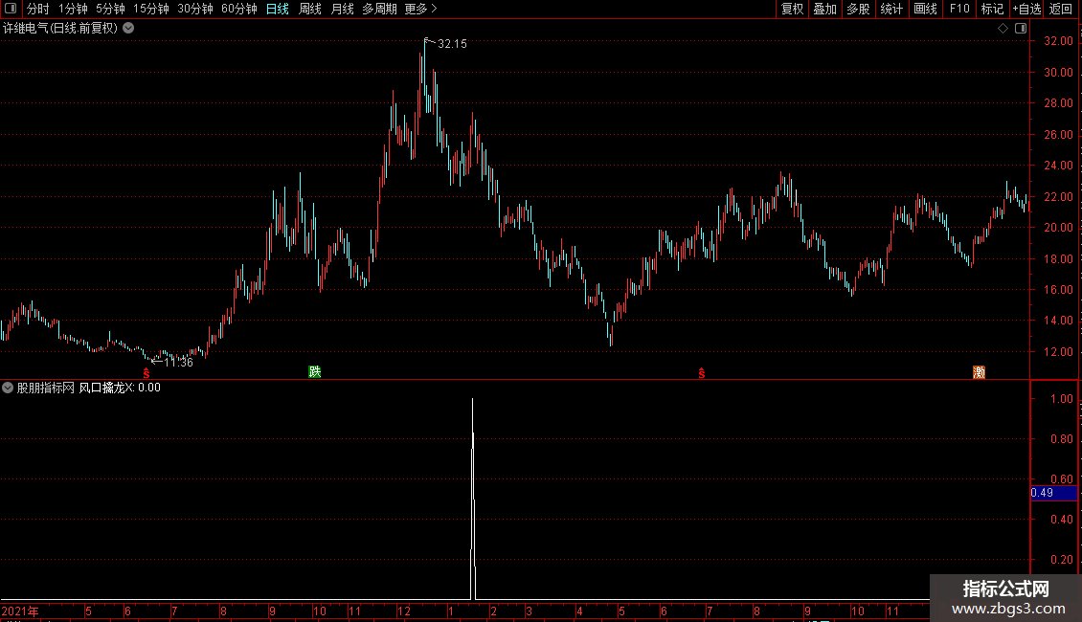This screenshot has height=622, width=1082.
Task: Select the 分时 intraday view
Action: (38, 9)
